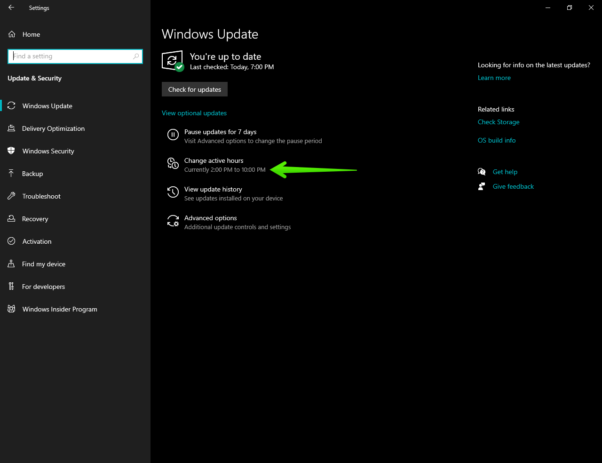The height and width of the screenshot is (463, 602).
Task: Open Windows Insider Program page
Action: pyautogui.click(x=75, y=309)
